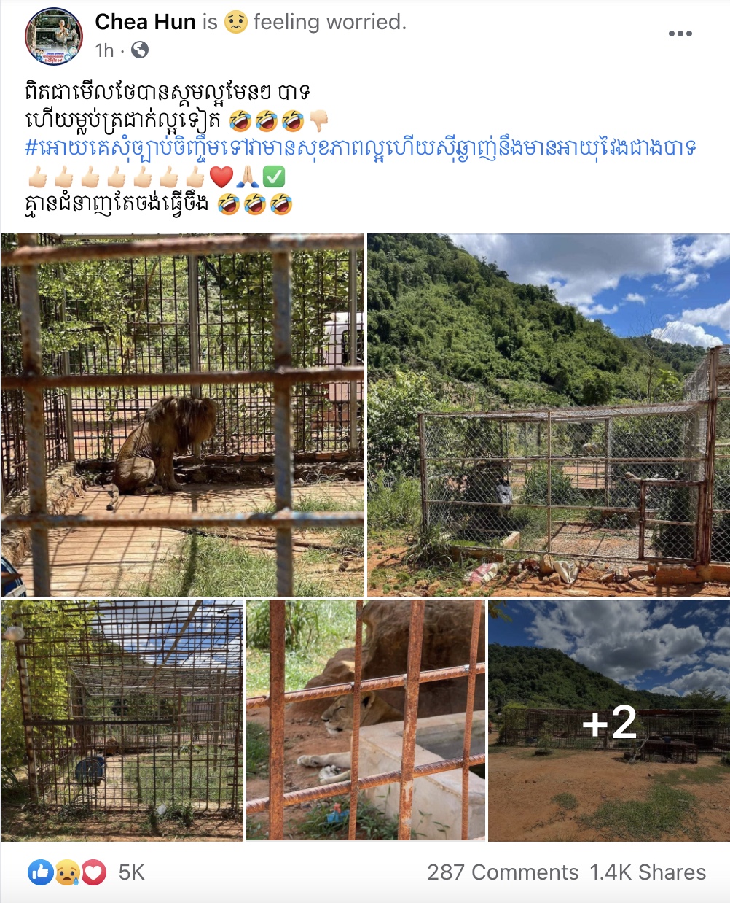The image size is (730, 903).
Task: Open the hillside chain-link enclosure photo
Action: point(549,415)
